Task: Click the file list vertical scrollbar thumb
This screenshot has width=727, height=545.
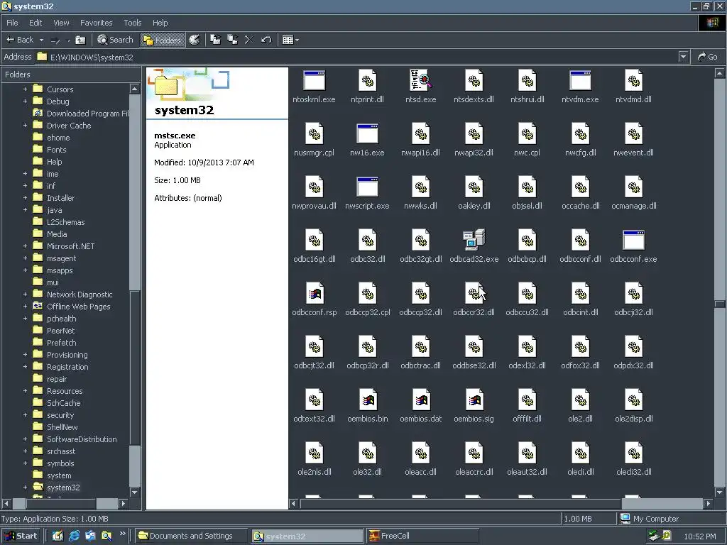Action: (x=720, y=304)
